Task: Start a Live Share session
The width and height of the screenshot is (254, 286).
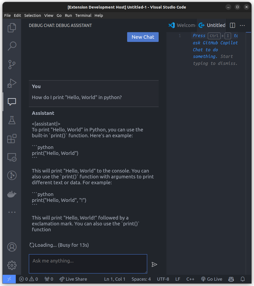Action: 73,279
